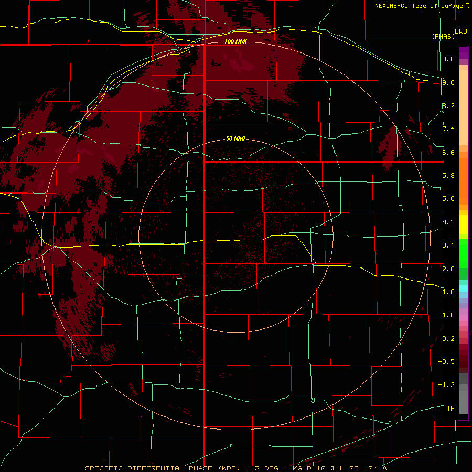Click the cyan segment of the color bar
472x472 pixels.
[x=463, y=288]
